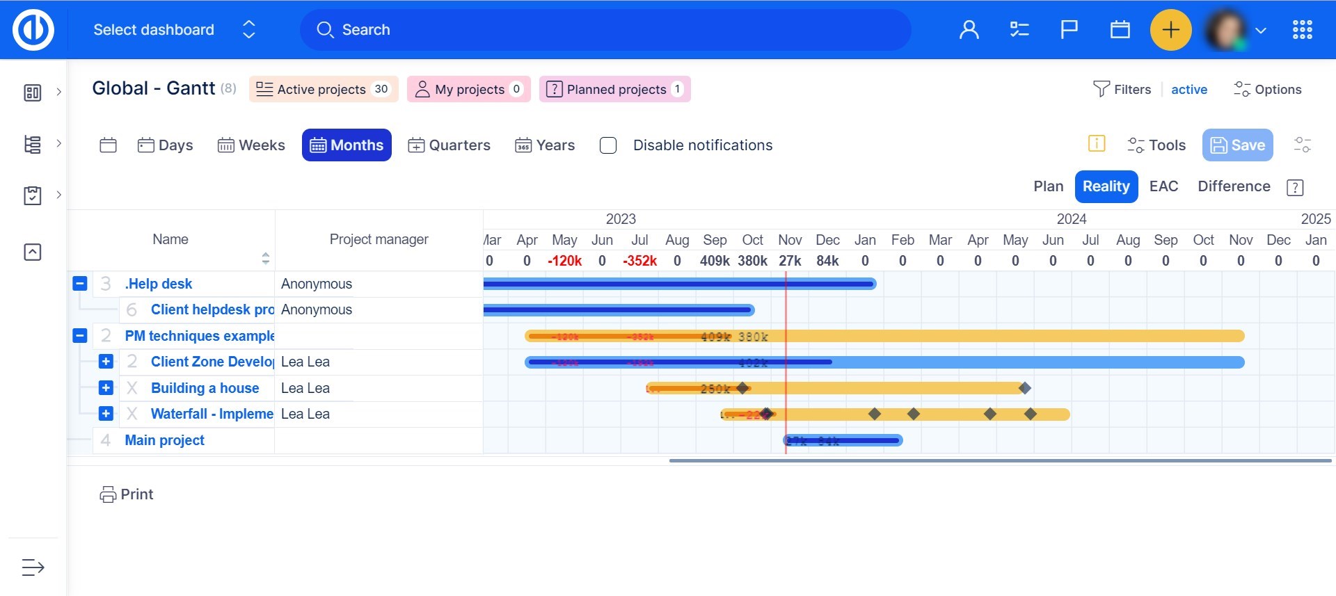Screen dimensions: 1336x596
Task: Click the user profile icon in header
Action: 969,30
